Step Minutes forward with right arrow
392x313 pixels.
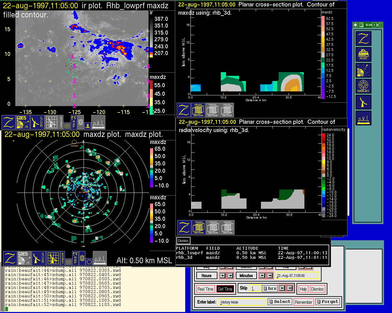point(270,276)
